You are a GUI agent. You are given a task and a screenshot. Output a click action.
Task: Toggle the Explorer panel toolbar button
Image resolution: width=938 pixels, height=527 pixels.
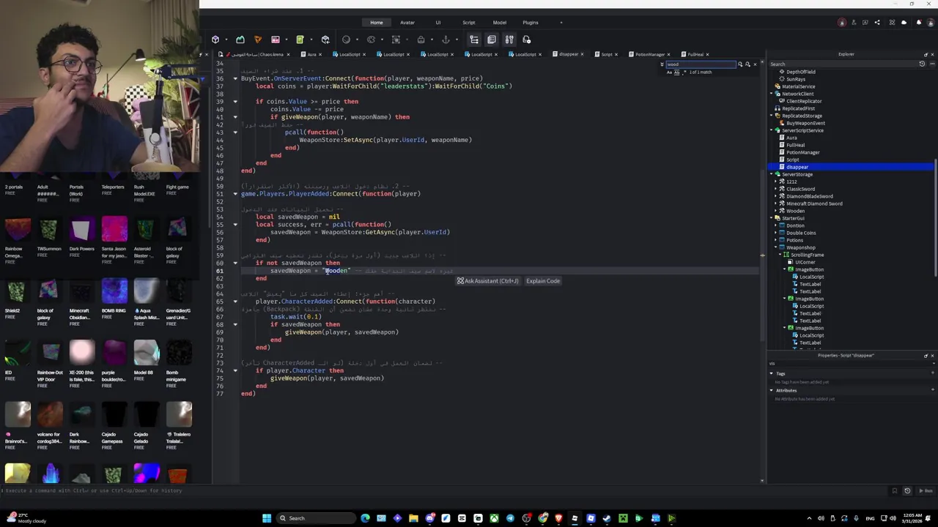[x=474, y=40]
